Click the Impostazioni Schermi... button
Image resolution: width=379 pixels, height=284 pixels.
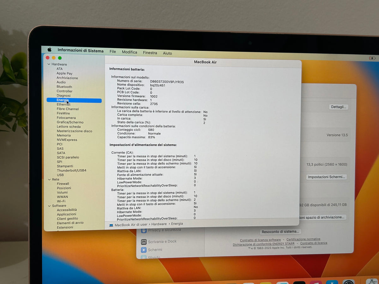[327, 177]
